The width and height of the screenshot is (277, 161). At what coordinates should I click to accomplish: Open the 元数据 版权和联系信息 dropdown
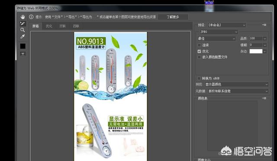tap(238, 91)
